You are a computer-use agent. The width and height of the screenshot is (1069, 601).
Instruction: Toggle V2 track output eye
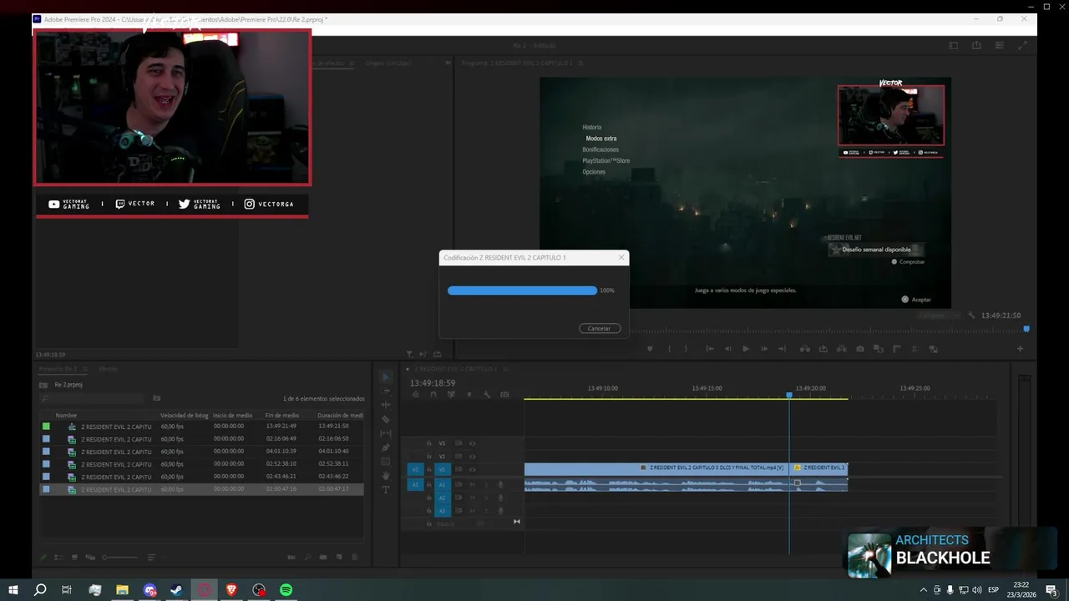click(x=472, y=457)
